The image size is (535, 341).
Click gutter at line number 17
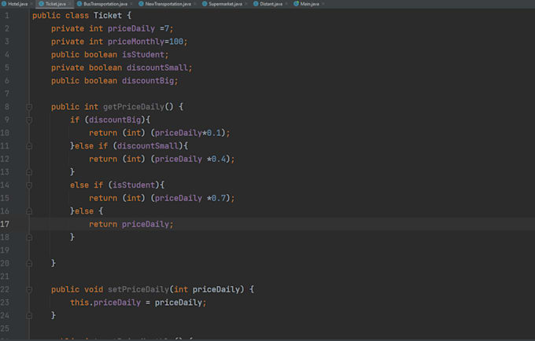pos(8,224)
